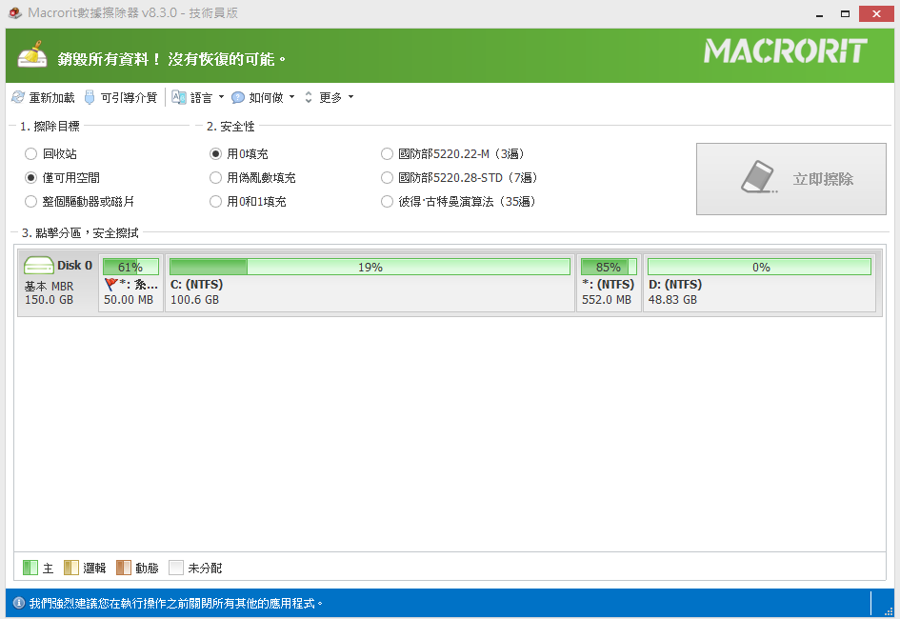The height and width of the screenshot is (619, 900).
Task: Click the language icon in the toolbar
Action: point(179,97)
